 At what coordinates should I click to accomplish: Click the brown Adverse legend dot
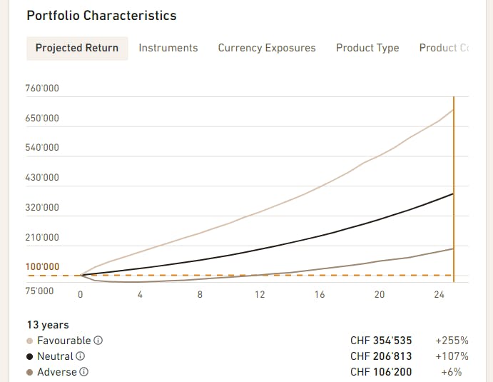click(30, 372)
